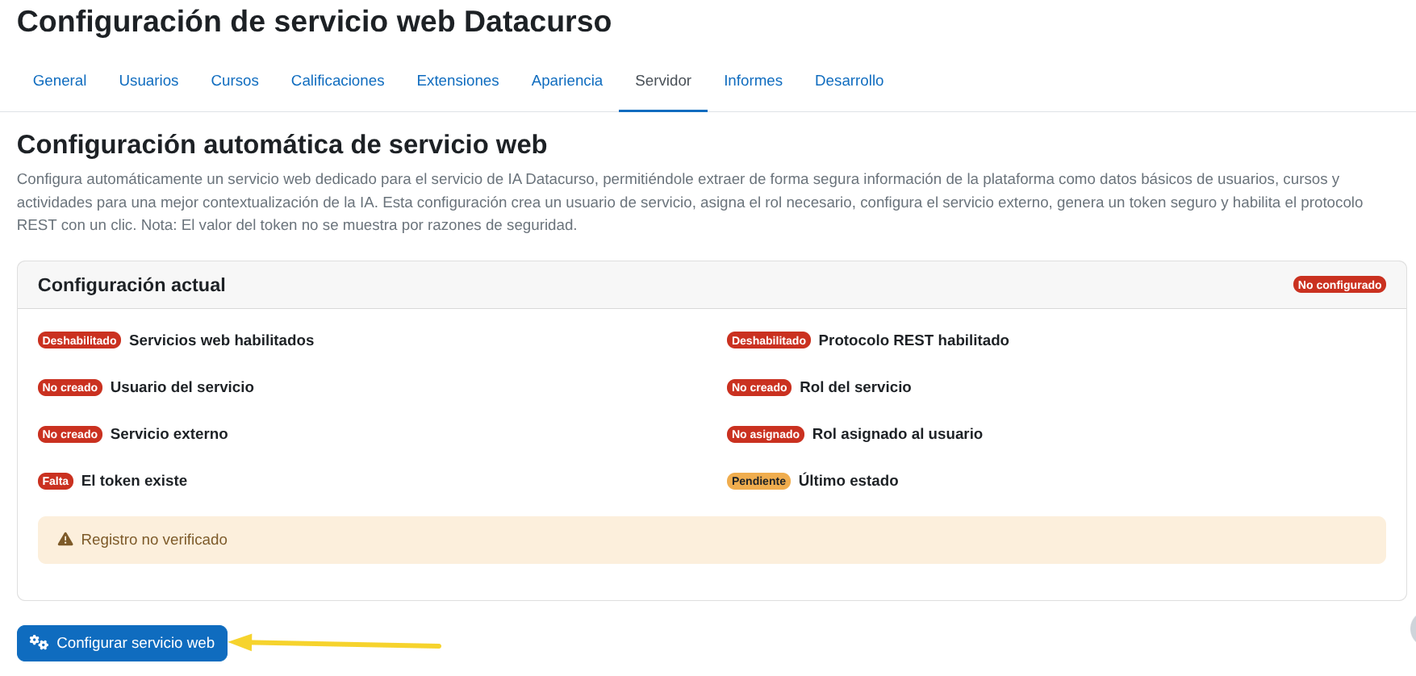Image resolution: width=1416 pixels, height=676 pixels.
Task: Select the Servidor tab
Action: (x=663, y=81)
